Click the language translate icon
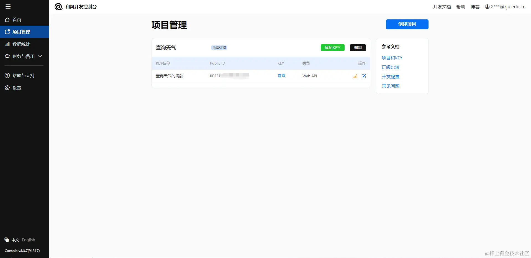Viewport: 531px width, 258px height. click(x=7, y=240)
